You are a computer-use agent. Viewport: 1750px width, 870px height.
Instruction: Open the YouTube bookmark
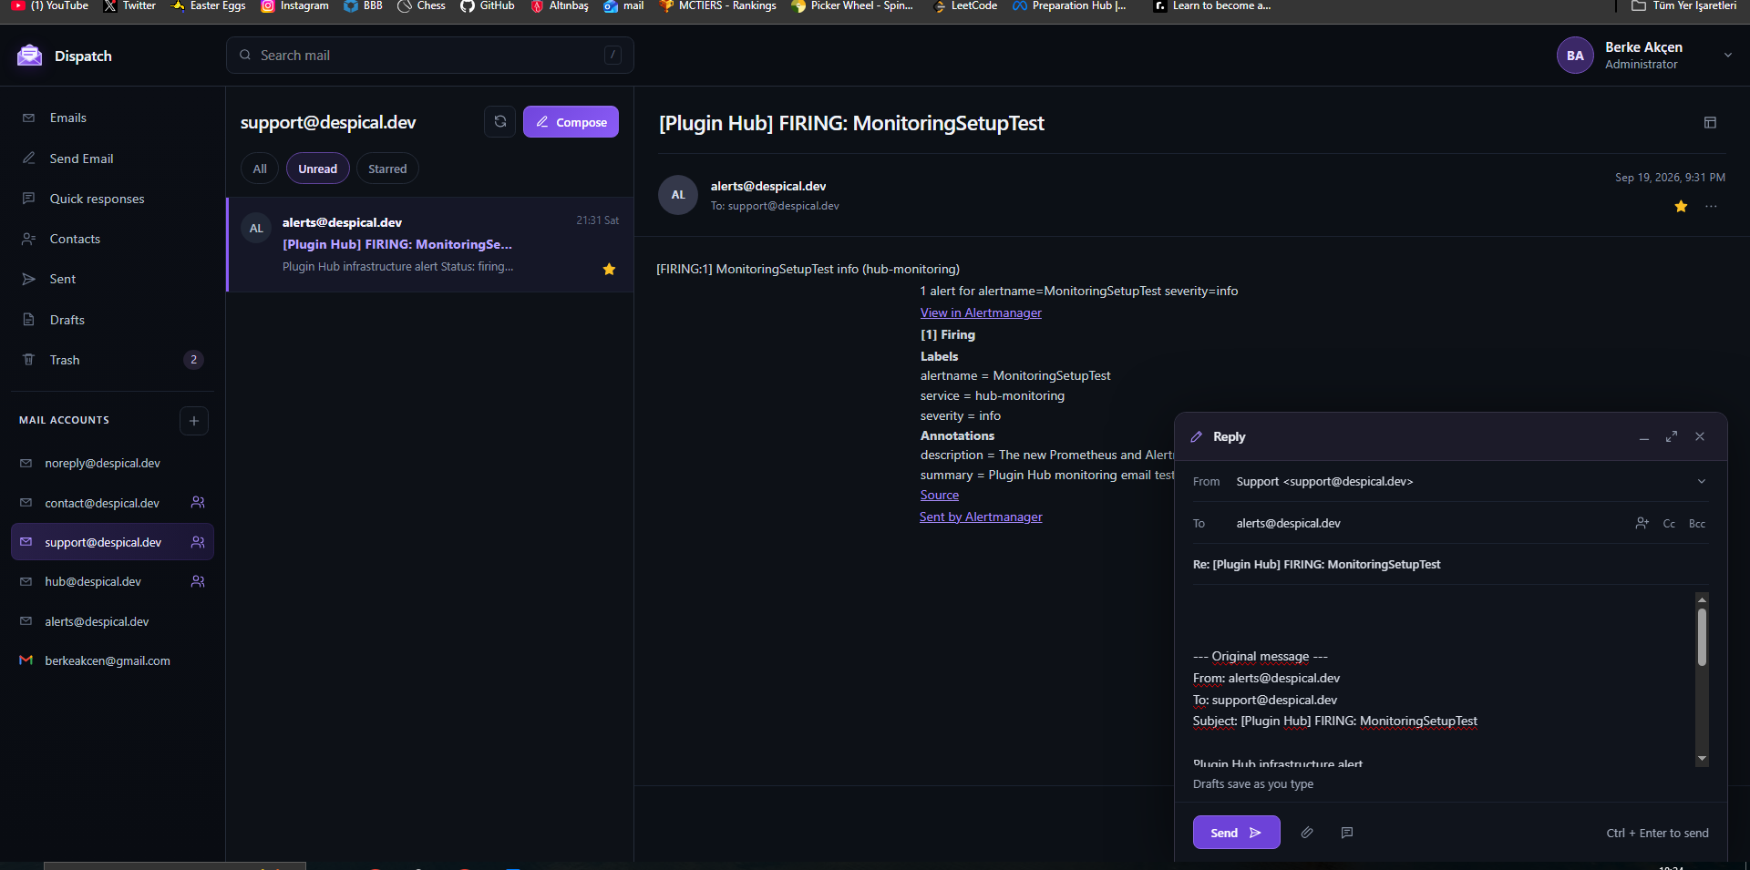pos(49,5)
